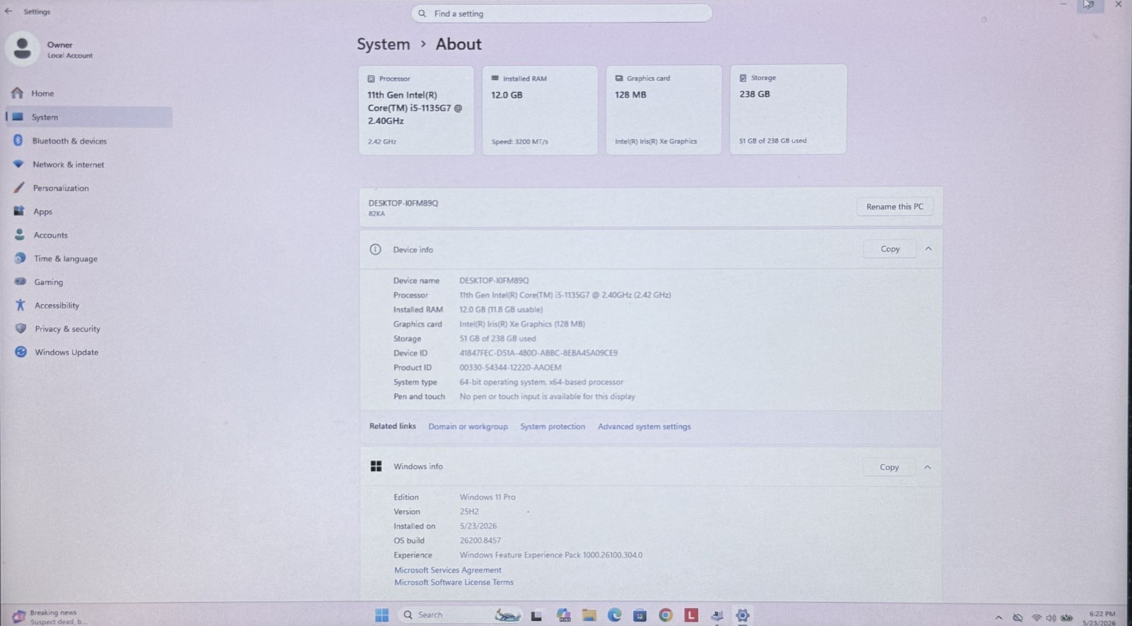Click the System breadcrumb link
This screenshot has height=626, width=1132.
pyautogui.click(x=383, y=44)
